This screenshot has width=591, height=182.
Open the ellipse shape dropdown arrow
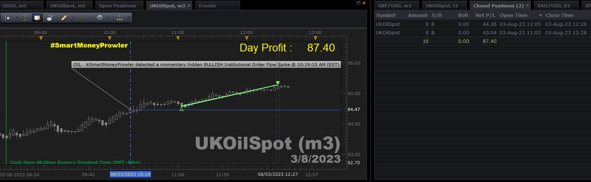(109, 18)
